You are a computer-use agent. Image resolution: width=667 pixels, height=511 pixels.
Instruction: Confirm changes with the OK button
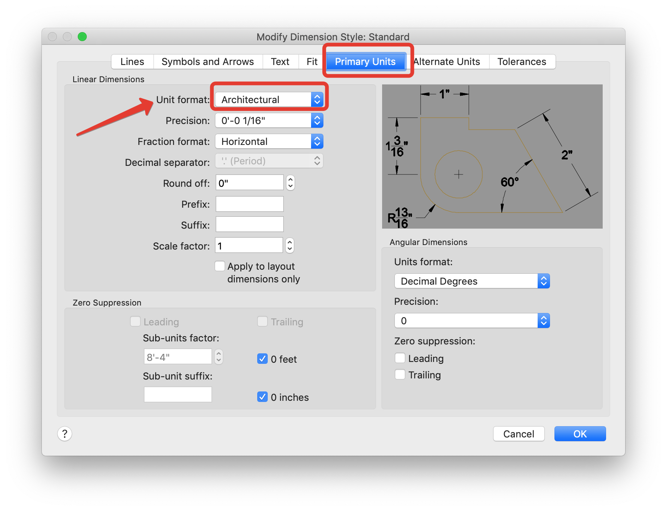click(580, 434)
